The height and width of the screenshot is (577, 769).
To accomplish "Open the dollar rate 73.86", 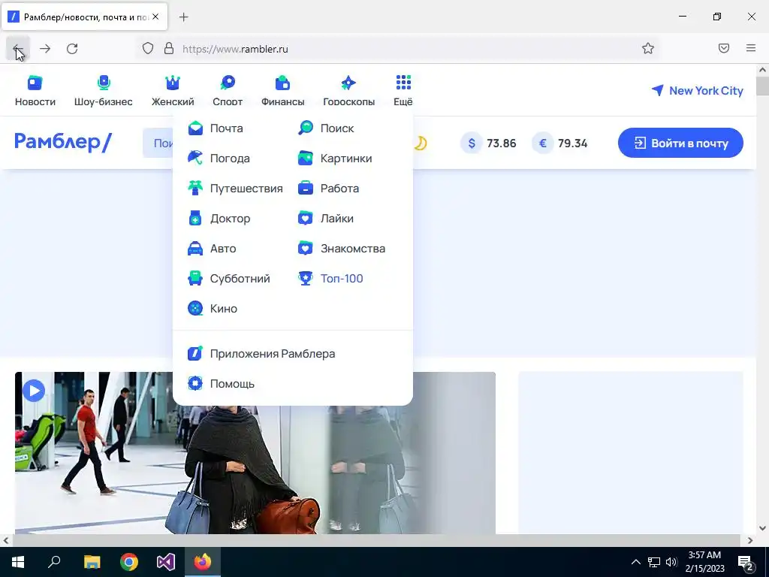I will pyautogui.click(x=488, y=143).
